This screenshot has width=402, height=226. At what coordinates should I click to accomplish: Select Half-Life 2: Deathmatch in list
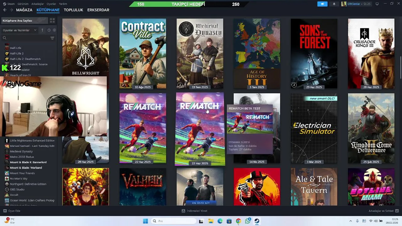tap(25, 59)
